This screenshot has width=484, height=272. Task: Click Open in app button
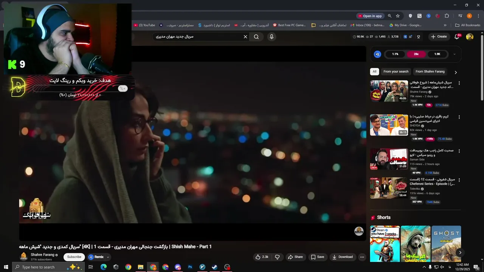370,16
